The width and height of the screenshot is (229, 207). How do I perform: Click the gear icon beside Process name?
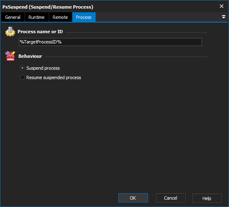(10, 32)
